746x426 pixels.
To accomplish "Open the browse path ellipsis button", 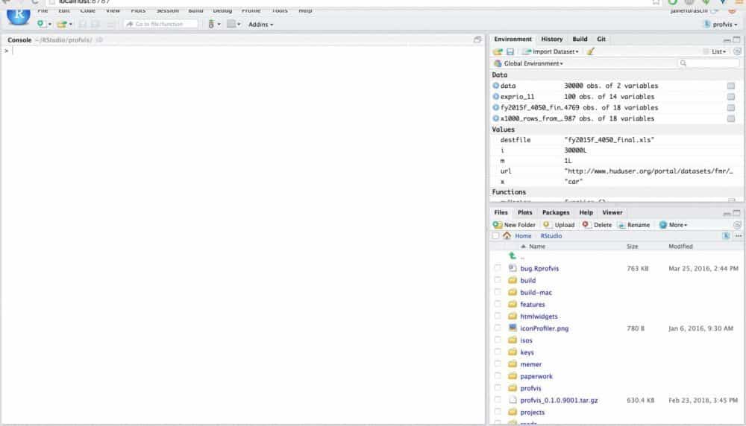I will click(x=739, y=235).
